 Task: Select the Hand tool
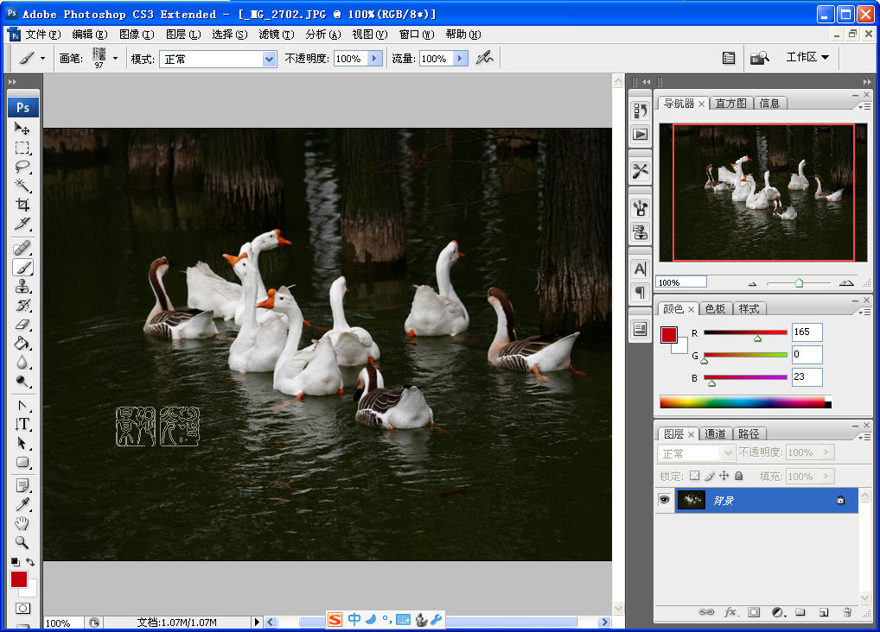pos(22,522)
